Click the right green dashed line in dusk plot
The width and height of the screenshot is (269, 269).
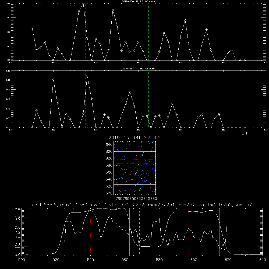coord(148,99)
